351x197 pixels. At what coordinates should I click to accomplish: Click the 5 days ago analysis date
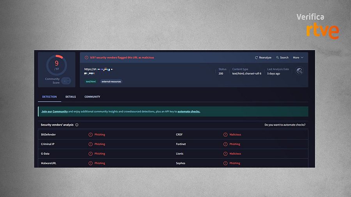click(x=273, y=73)
